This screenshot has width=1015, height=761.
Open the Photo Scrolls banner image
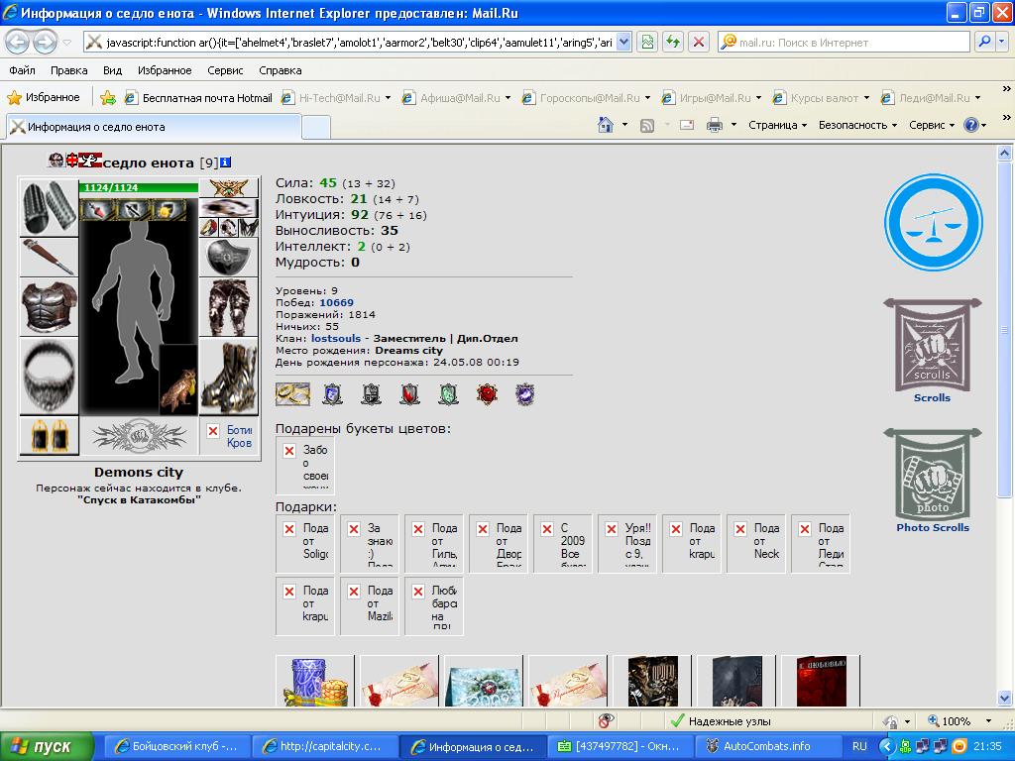pos(932,474)
